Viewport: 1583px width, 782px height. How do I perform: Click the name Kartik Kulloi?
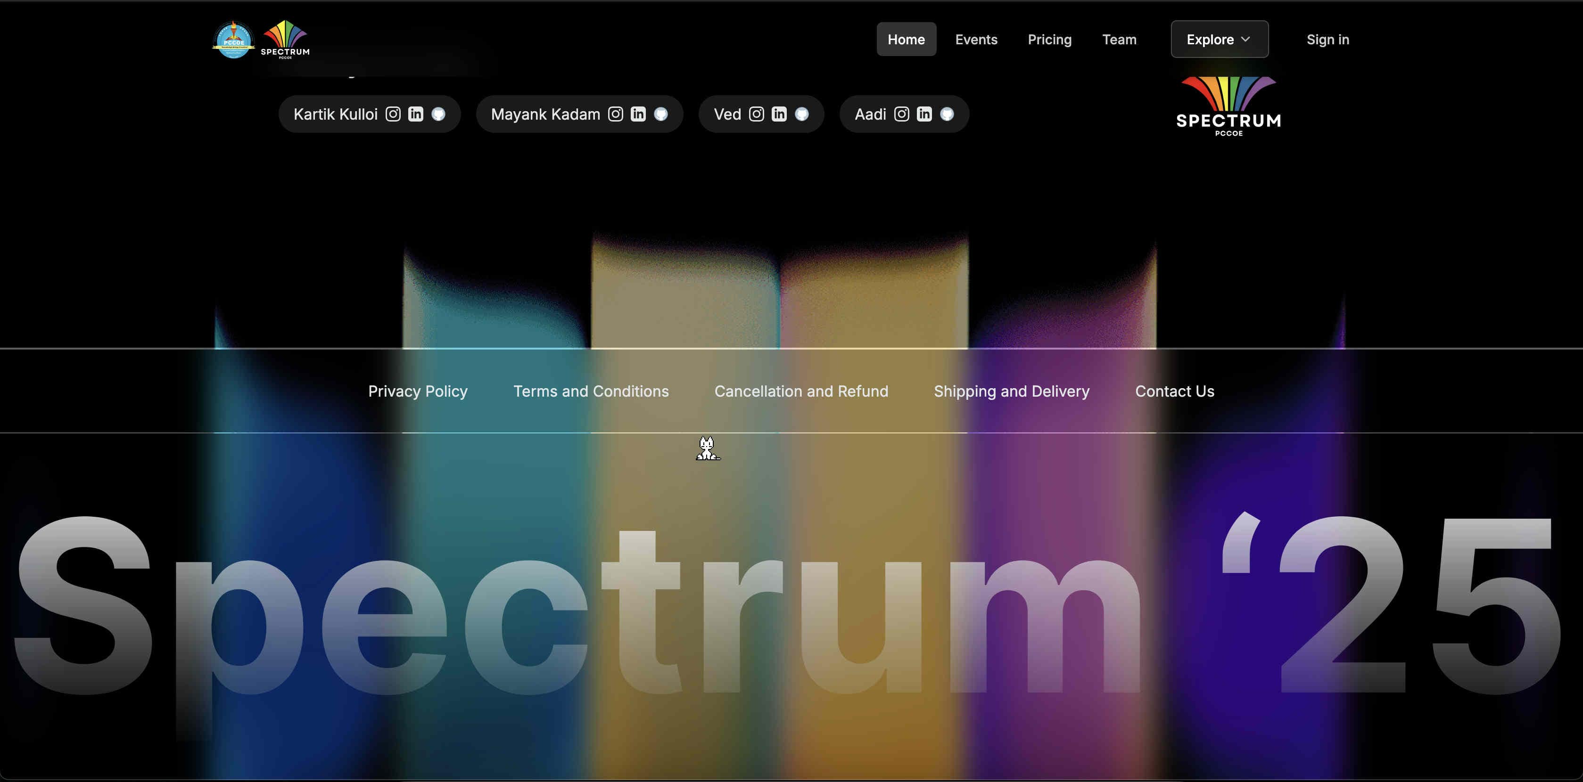point(336,114)
